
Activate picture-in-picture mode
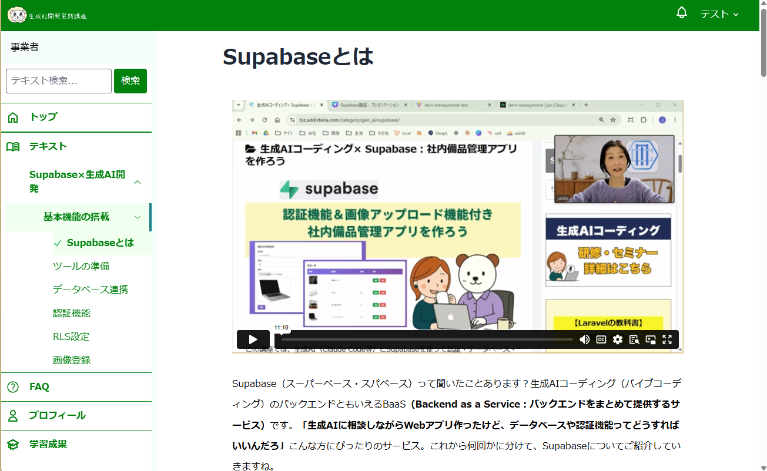pyautogui.click(x=651, y=339)
